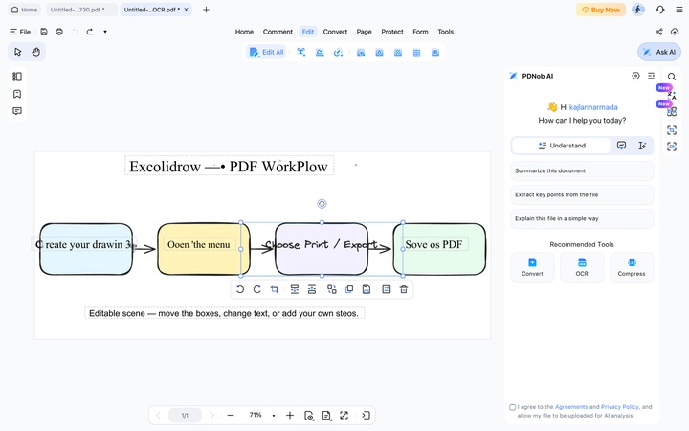
Task: Select the chat mode icon in AI panel
Action: (621, 146)
